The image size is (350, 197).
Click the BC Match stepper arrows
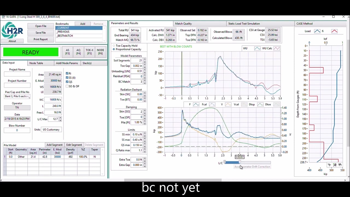145,82
